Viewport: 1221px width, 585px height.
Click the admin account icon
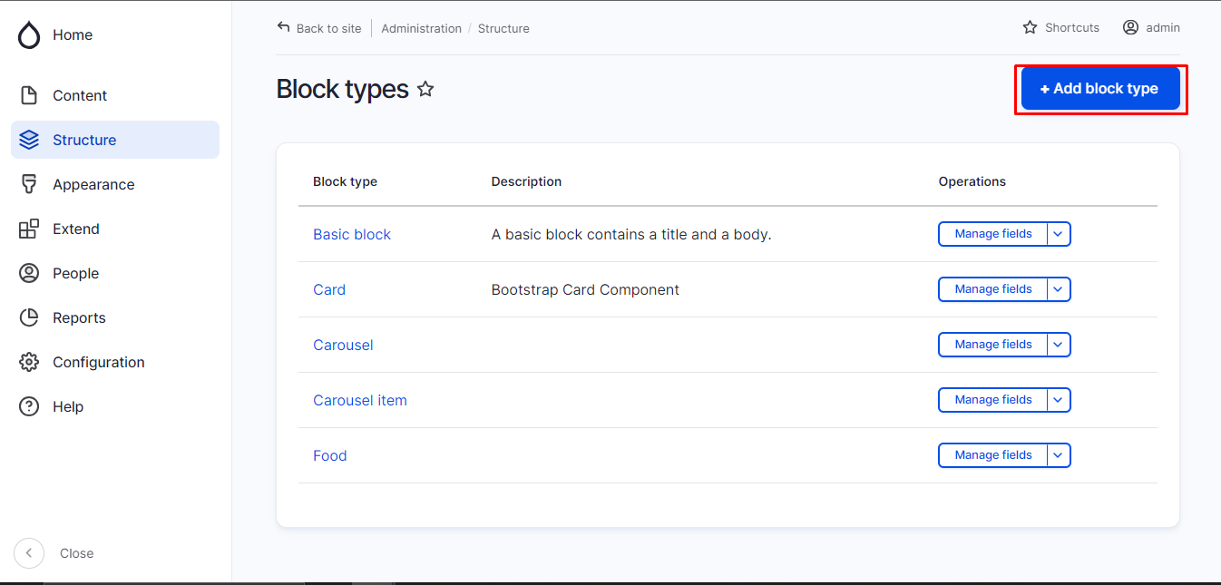1130,27
